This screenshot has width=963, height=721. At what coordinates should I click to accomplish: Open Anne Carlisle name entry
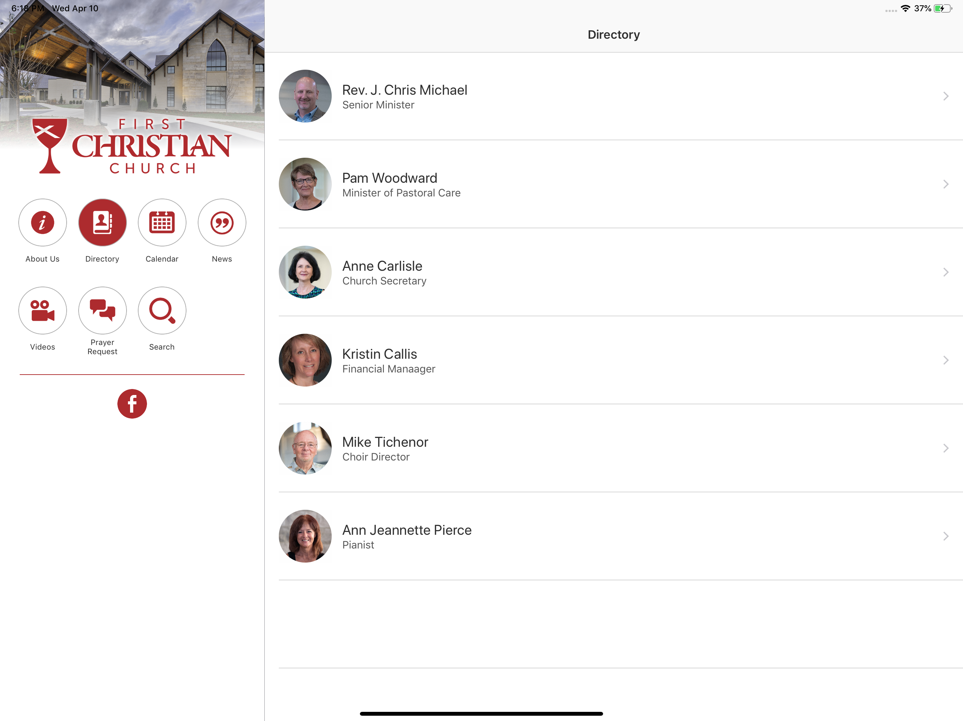(382, 266)
